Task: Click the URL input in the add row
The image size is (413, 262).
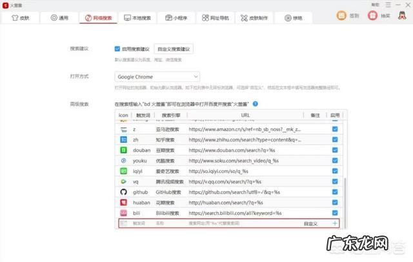Action: (x=214, y=223)
